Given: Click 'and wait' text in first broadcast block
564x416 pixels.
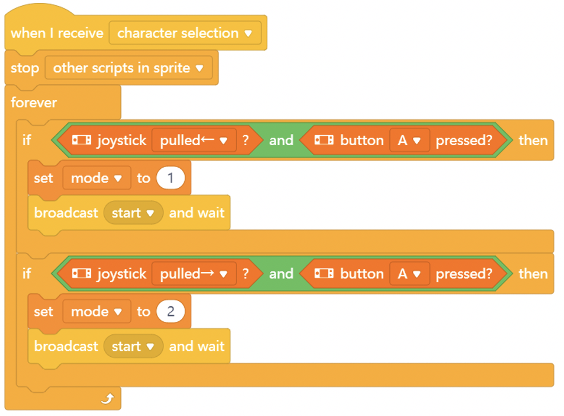Looking at the screenshot, I should 197,213.
